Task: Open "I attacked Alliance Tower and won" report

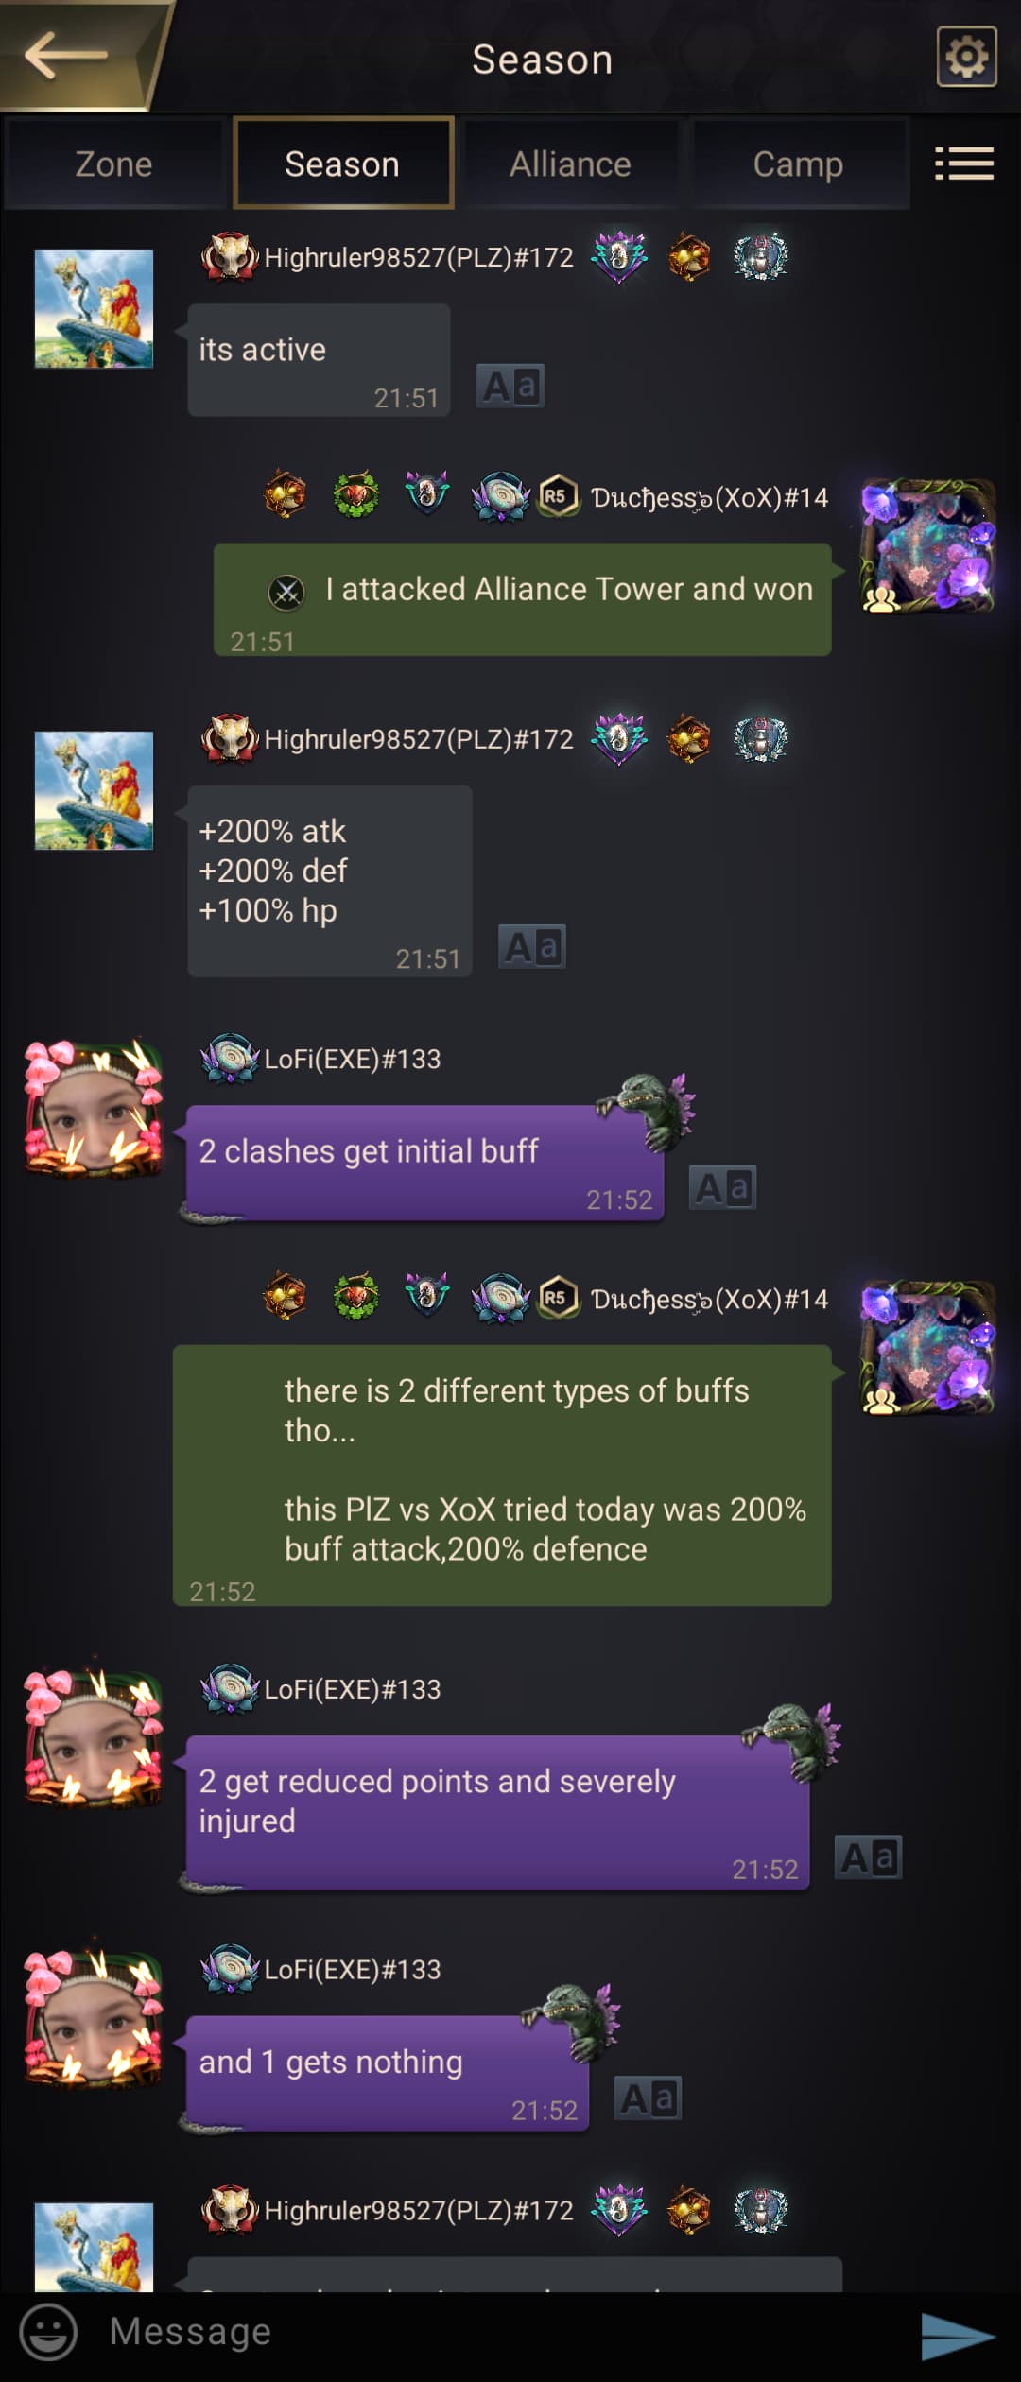Action: pyautogui.click(x=523, y=599)
